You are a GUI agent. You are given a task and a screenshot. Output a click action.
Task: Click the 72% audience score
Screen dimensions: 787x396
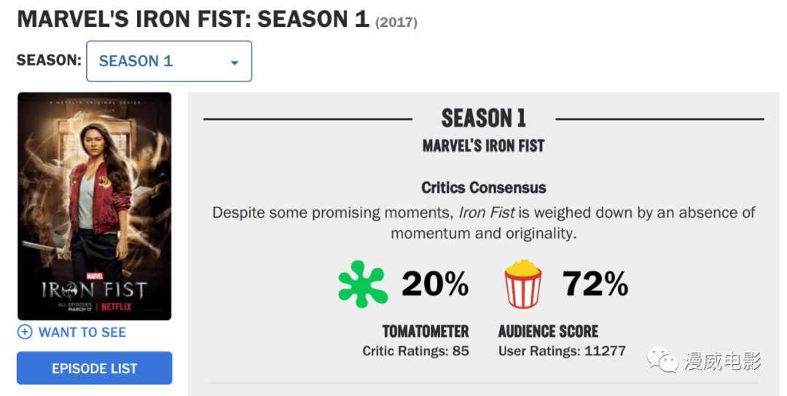pyautogui.click(x=595, y=285)
